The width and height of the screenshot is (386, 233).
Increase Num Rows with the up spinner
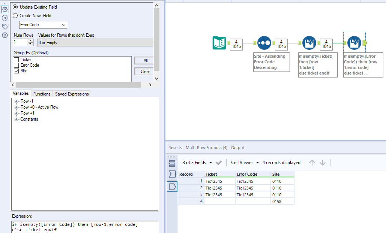[x=30, y=41]
